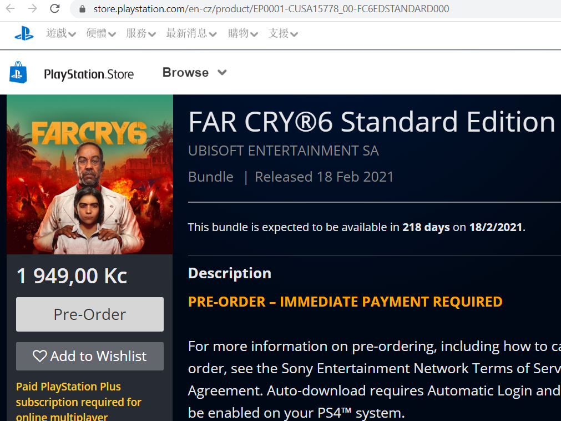Open the 遊戲 dropdown menu
561x421 pixels.
coord(61,33)
